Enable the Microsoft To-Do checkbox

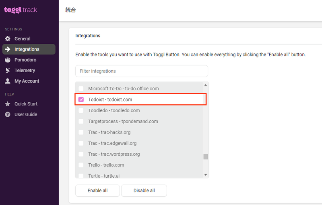click(81, 89)
